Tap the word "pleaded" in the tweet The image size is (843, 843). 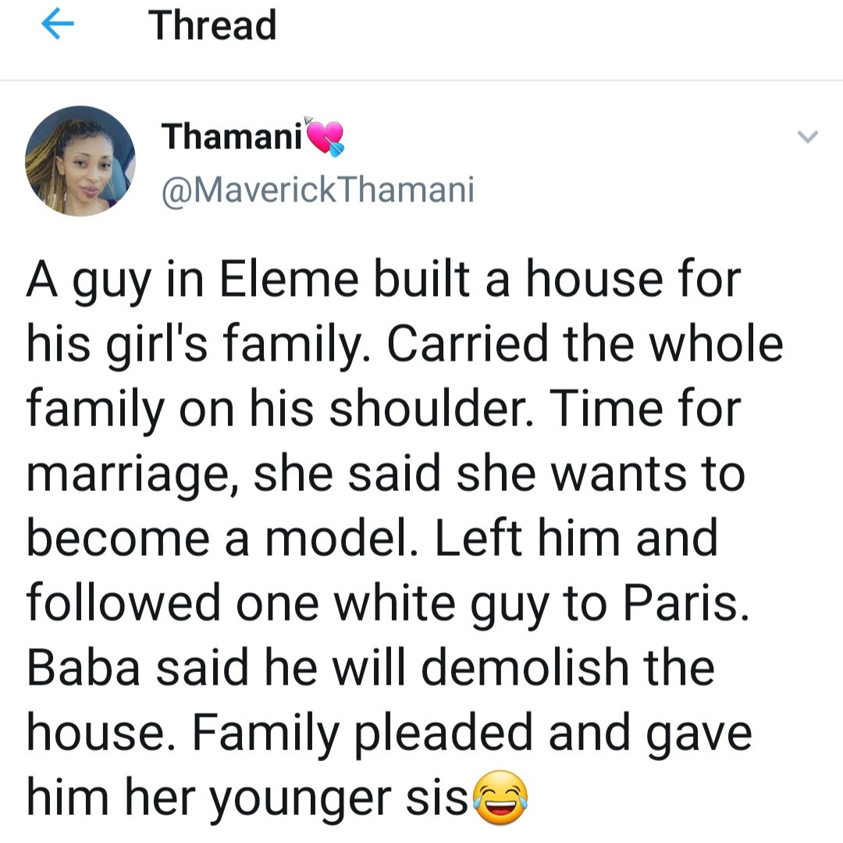click(436, 734)
